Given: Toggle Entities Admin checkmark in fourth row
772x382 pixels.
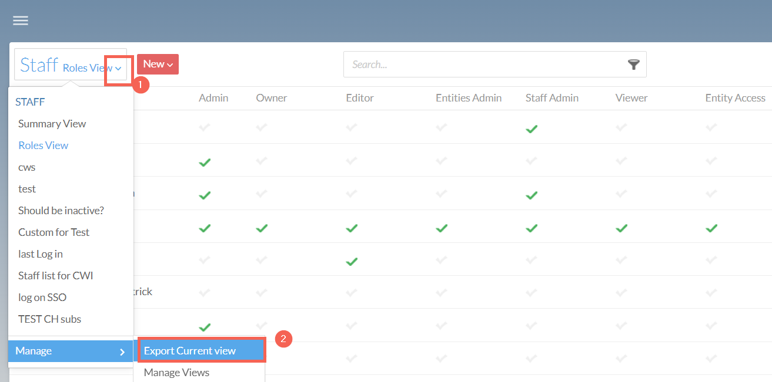Looking at the screenshot, I should tap(442, 228).
